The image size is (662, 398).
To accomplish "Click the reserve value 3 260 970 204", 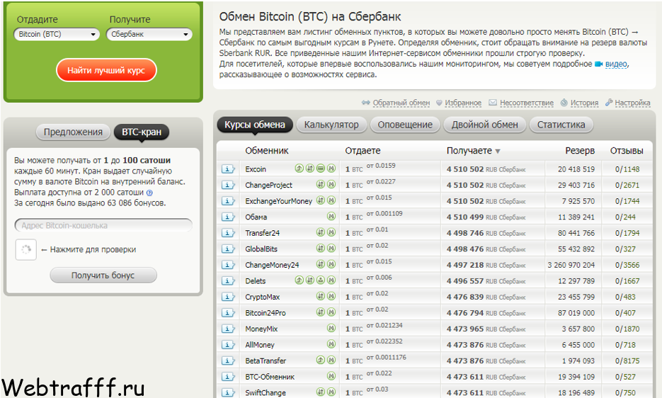I will (571, 265).
